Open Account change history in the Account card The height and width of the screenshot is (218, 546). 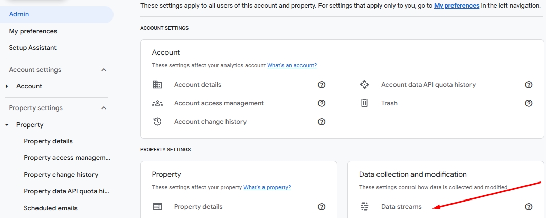tap(210, 122)
